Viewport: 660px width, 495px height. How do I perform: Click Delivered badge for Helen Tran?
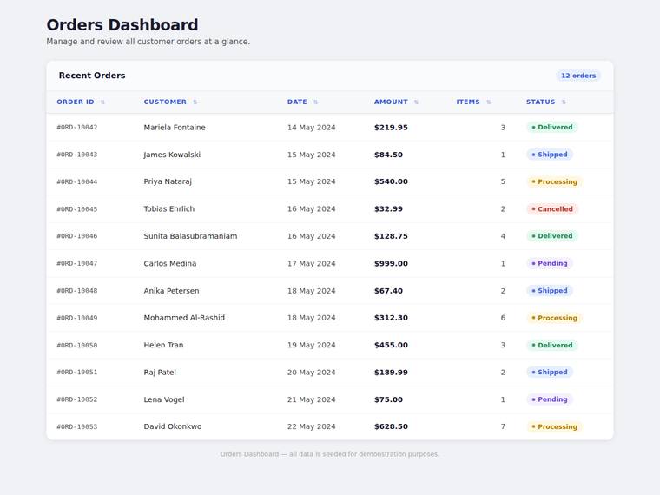pyautogui.click(x=551, y=345)
